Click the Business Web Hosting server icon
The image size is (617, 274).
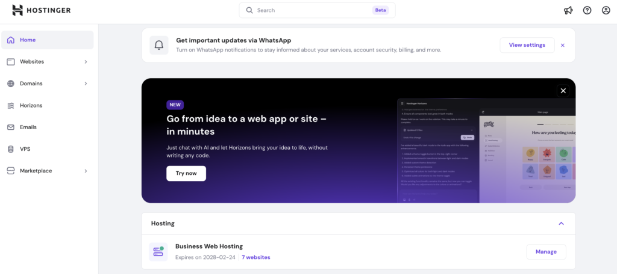click(x=158, y=252)
